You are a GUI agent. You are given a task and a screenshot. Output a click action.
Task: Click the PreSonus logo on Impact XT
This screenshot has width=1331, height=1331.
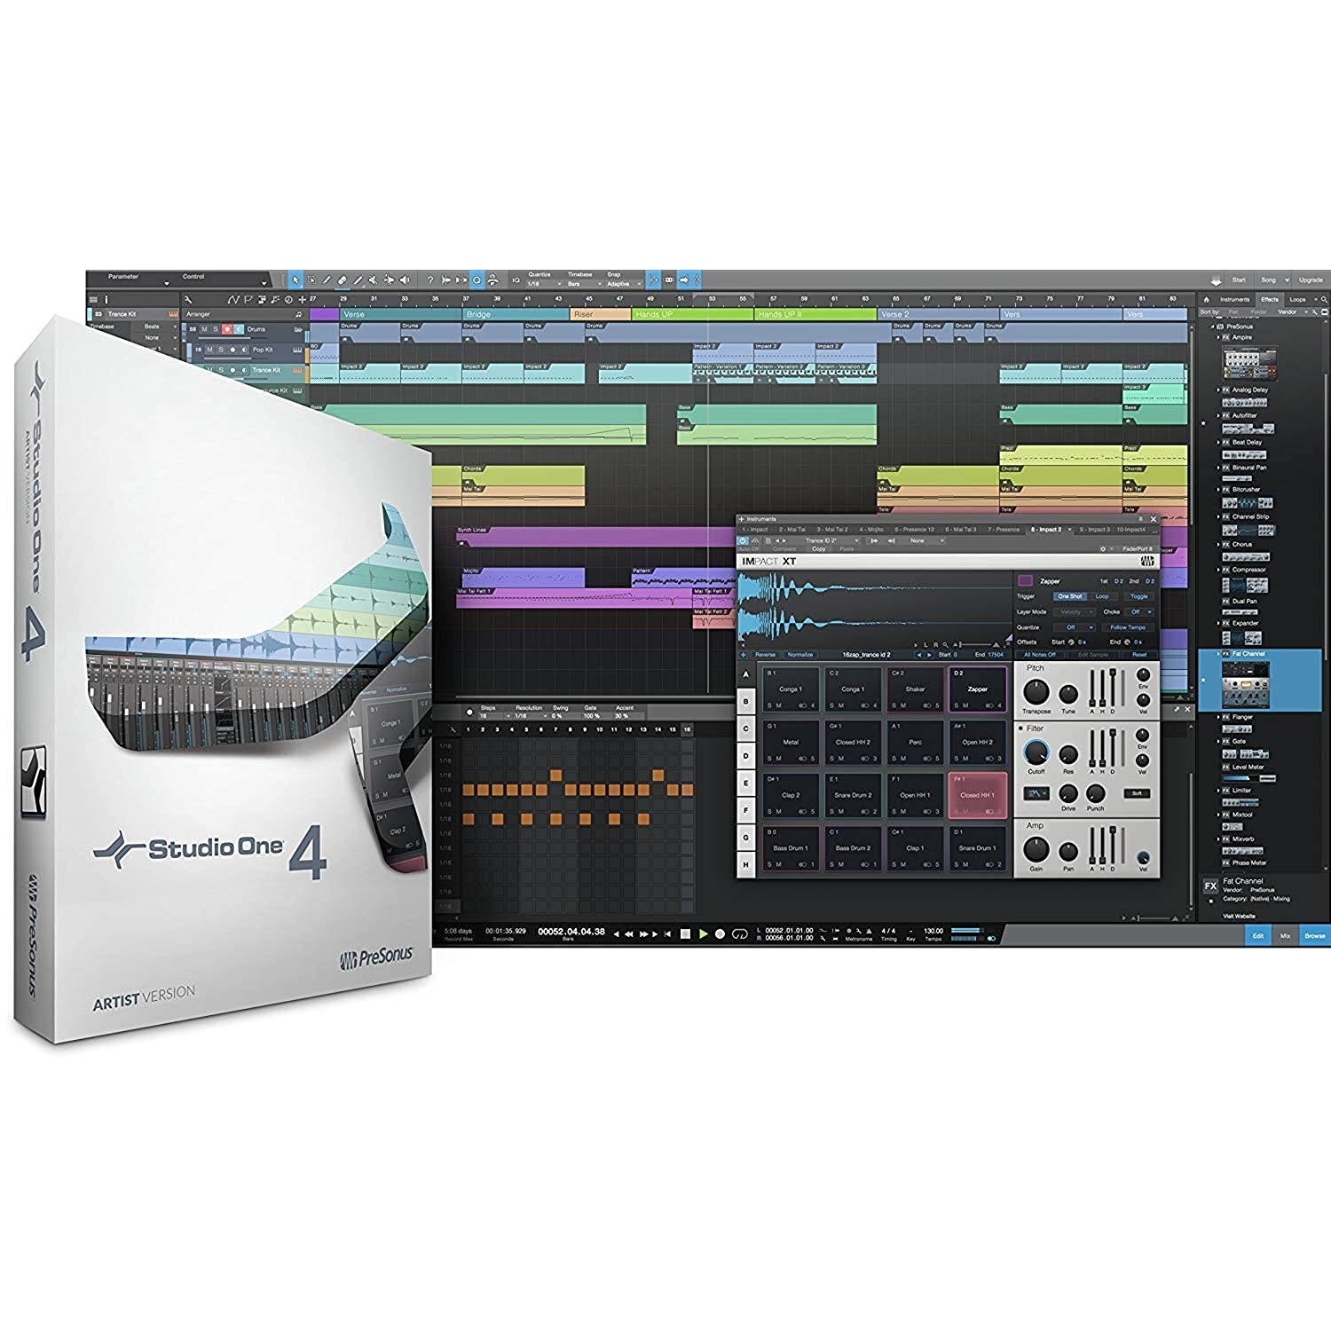(x=1147, y=561)
